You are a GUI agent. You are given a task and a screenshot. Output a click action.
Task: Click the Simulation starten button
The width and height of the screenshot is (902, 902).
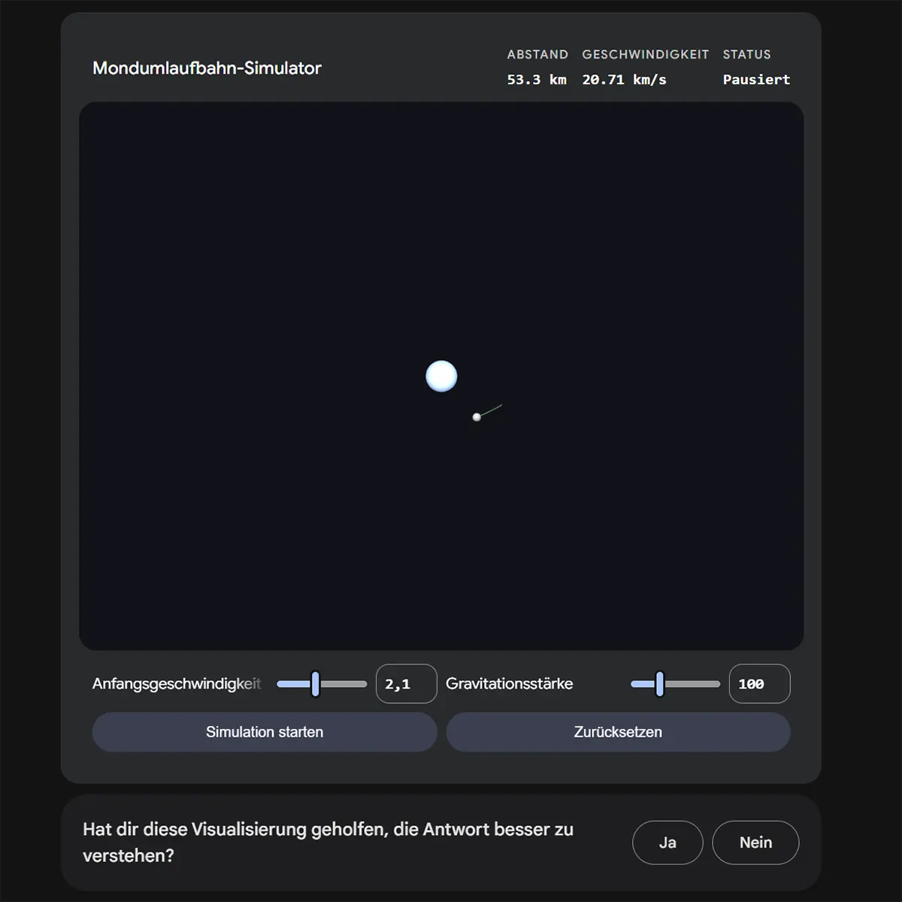click(265, 731)
